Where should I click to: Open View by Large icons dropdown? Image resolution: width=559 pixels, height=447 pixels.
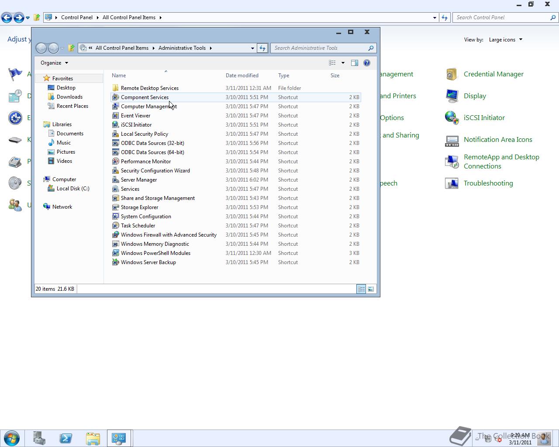point(505,40)
